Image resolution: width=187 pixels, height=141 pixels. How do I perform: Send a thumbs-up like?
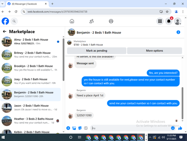(180, 128)
